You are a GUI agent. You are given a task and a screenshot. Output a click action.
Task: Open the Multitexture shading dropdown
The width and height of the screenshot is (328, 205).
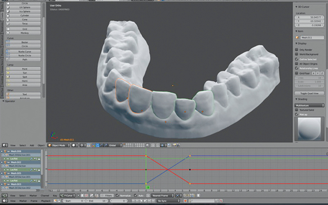click(x=310, y=105)
